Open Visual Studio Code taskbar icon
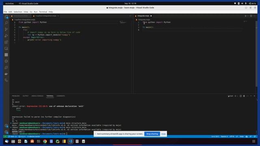260x146 pixels. 70,141
